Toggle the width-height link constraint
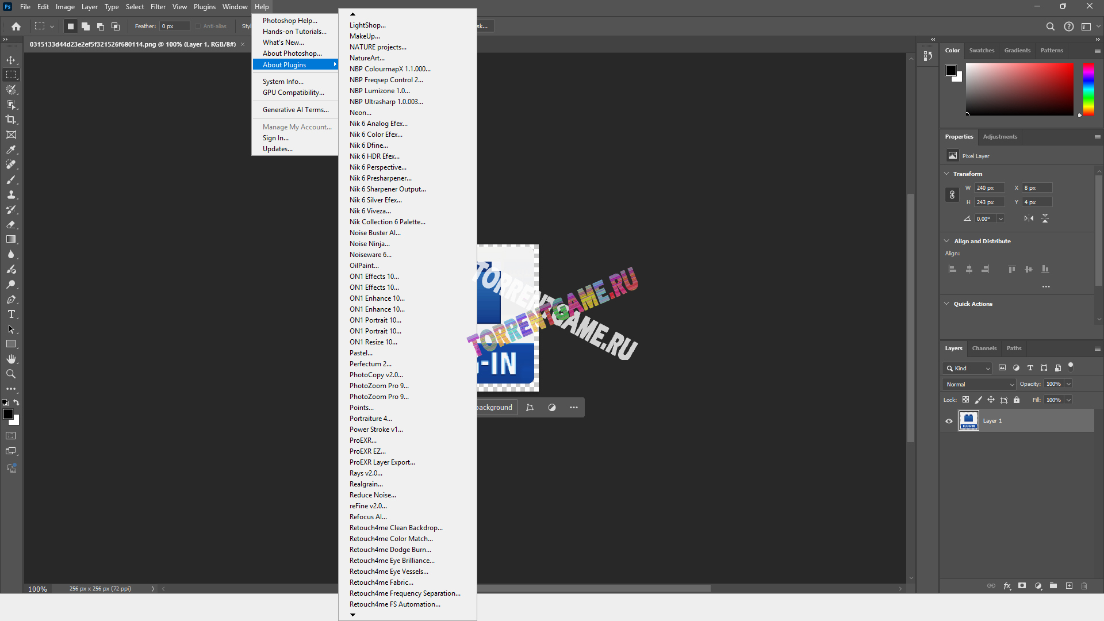Viewport: 1104px width, 621px height. coord(952,195)
